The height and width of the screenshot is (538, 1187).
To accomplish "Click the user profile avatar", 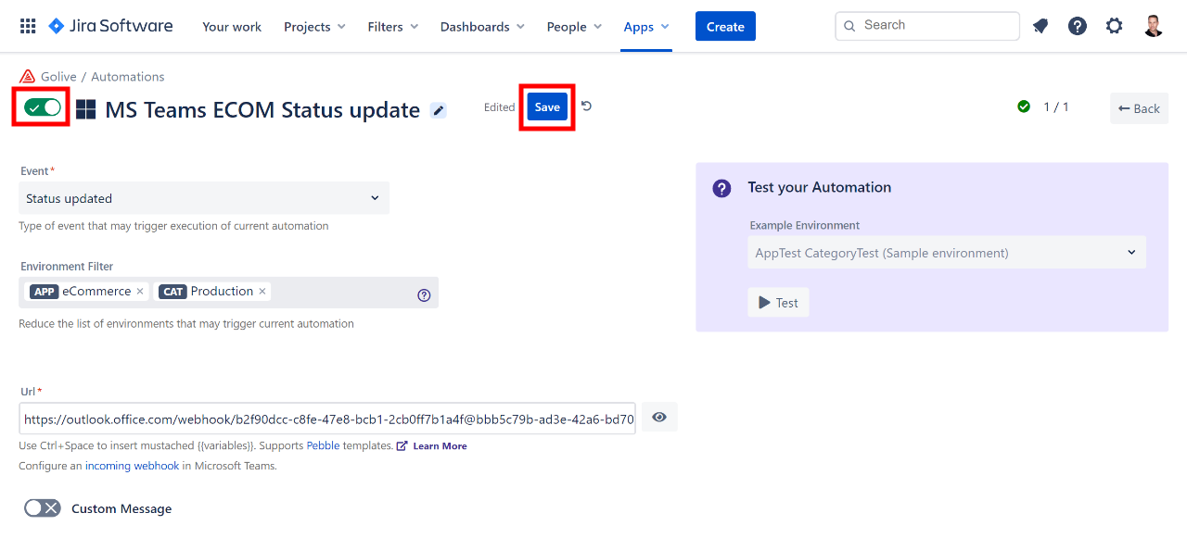I will click(1153, 26).
